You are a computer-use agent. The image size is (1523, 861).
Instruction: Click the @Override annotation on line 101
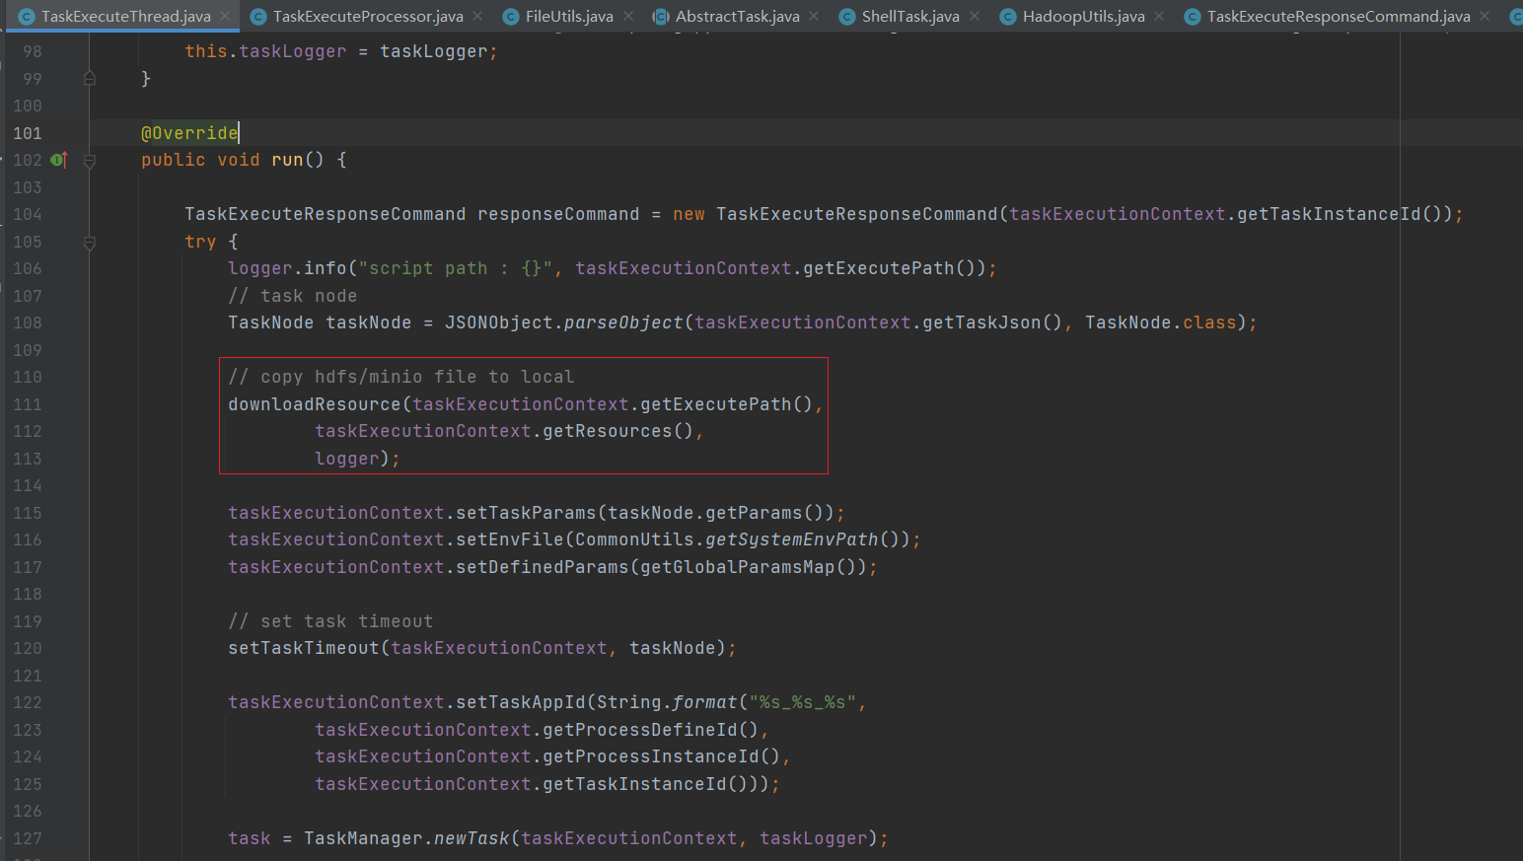[x=189, y=133]
